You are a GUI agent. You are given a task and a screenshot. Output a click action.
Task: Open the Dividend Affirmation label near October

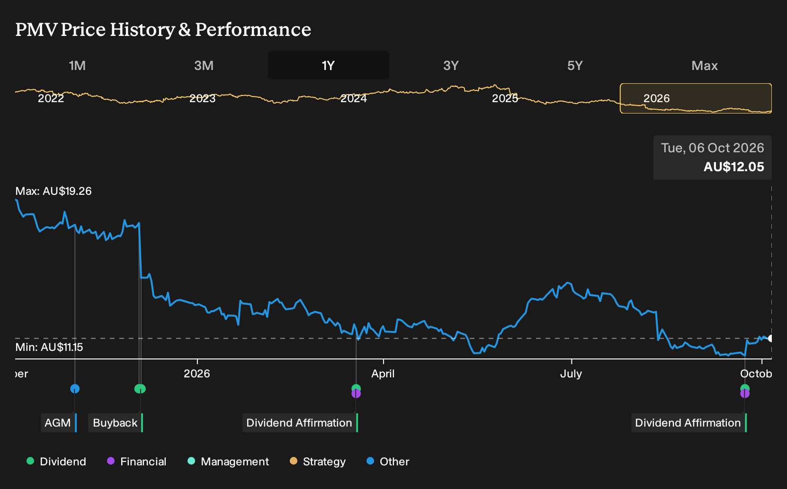pyautogui.click(x=689, y=423)
